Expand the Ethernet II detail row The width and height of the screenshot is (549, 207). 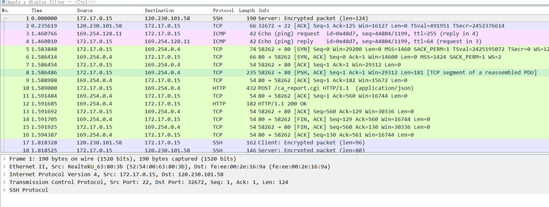coord(4,167)
